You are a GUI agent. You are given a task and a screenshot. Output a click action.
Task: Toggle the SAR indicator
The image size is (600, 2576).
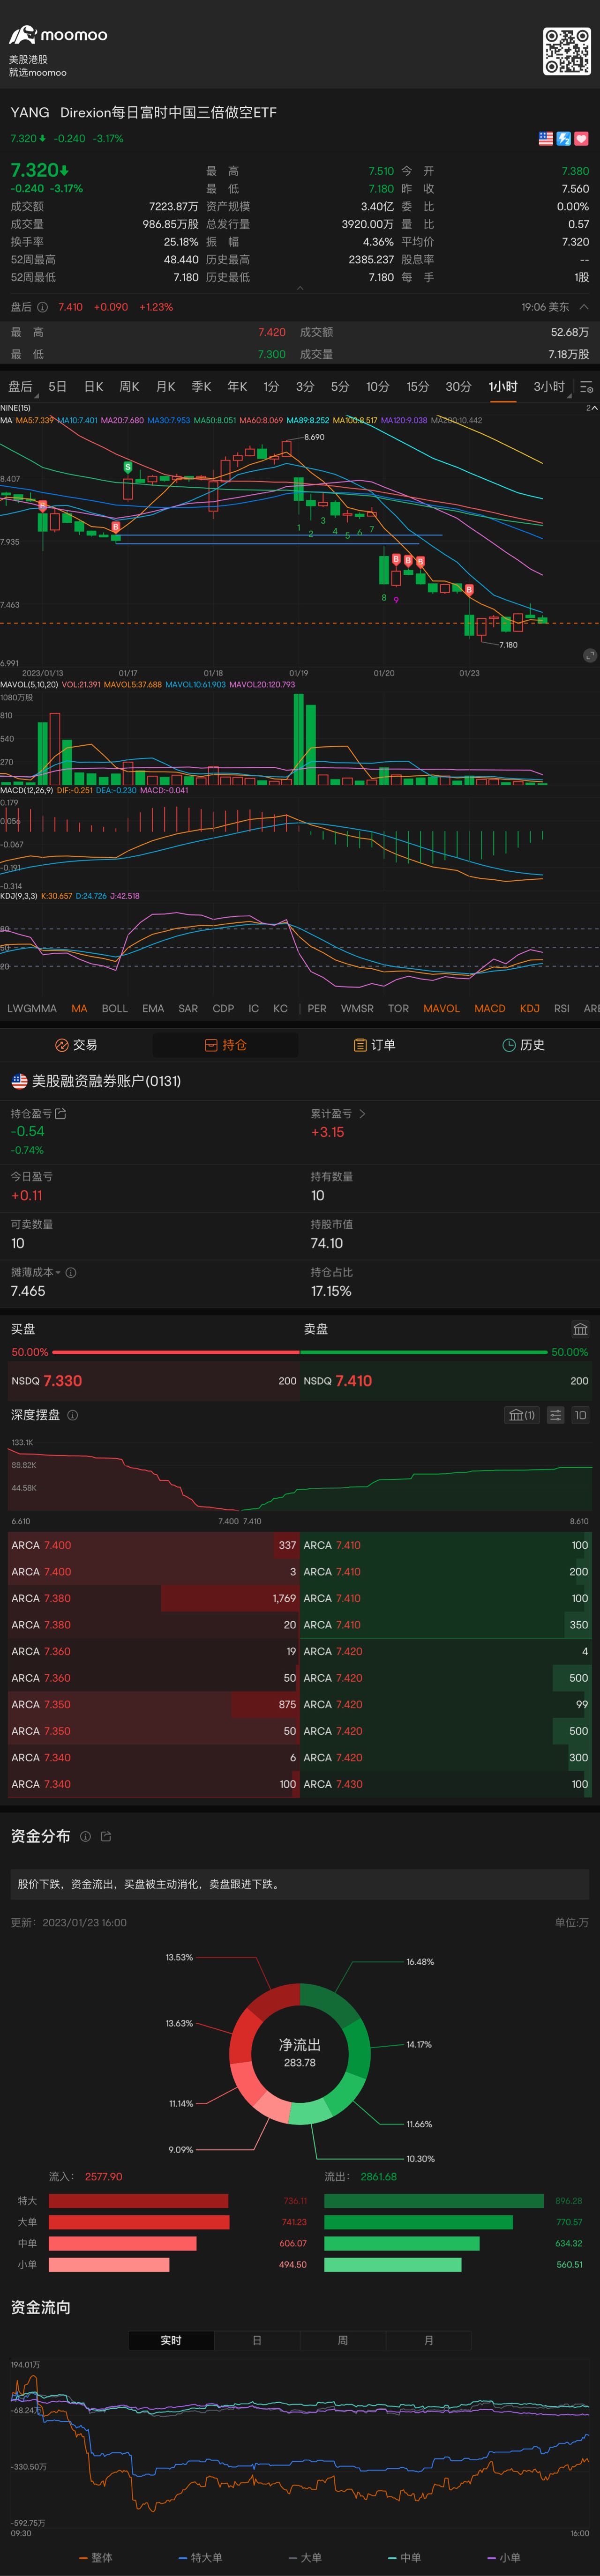[188, 1008]
